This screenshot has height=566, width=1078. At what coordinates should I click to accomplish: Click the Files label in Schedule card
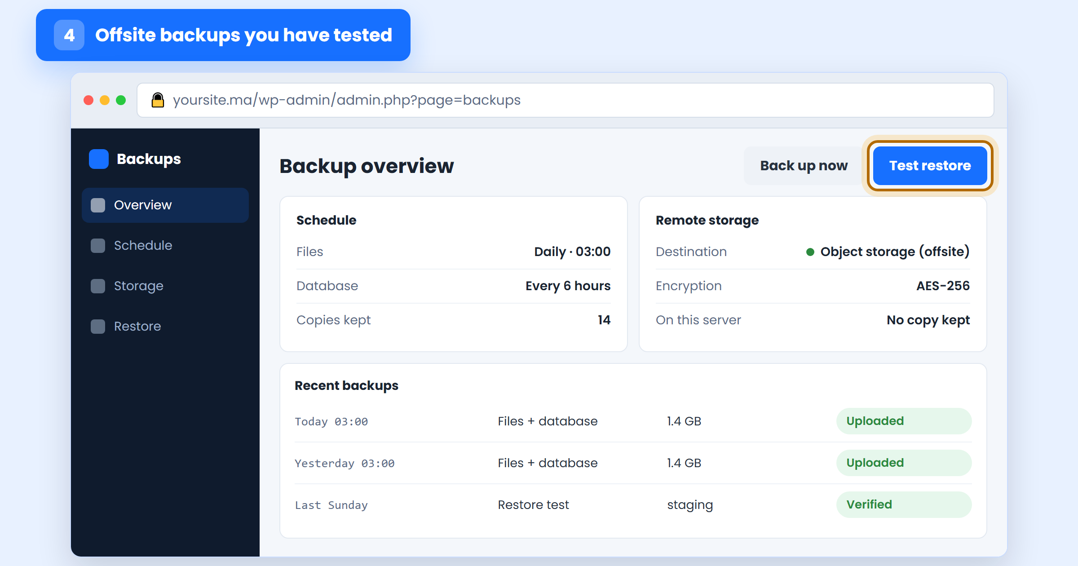pyautogui.click(x=309, y=252)
